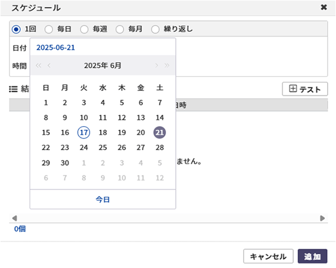Screen dimensions: 336x268
Task: Go to previous year with double-left arrow
Action: (x=38, y=66)
